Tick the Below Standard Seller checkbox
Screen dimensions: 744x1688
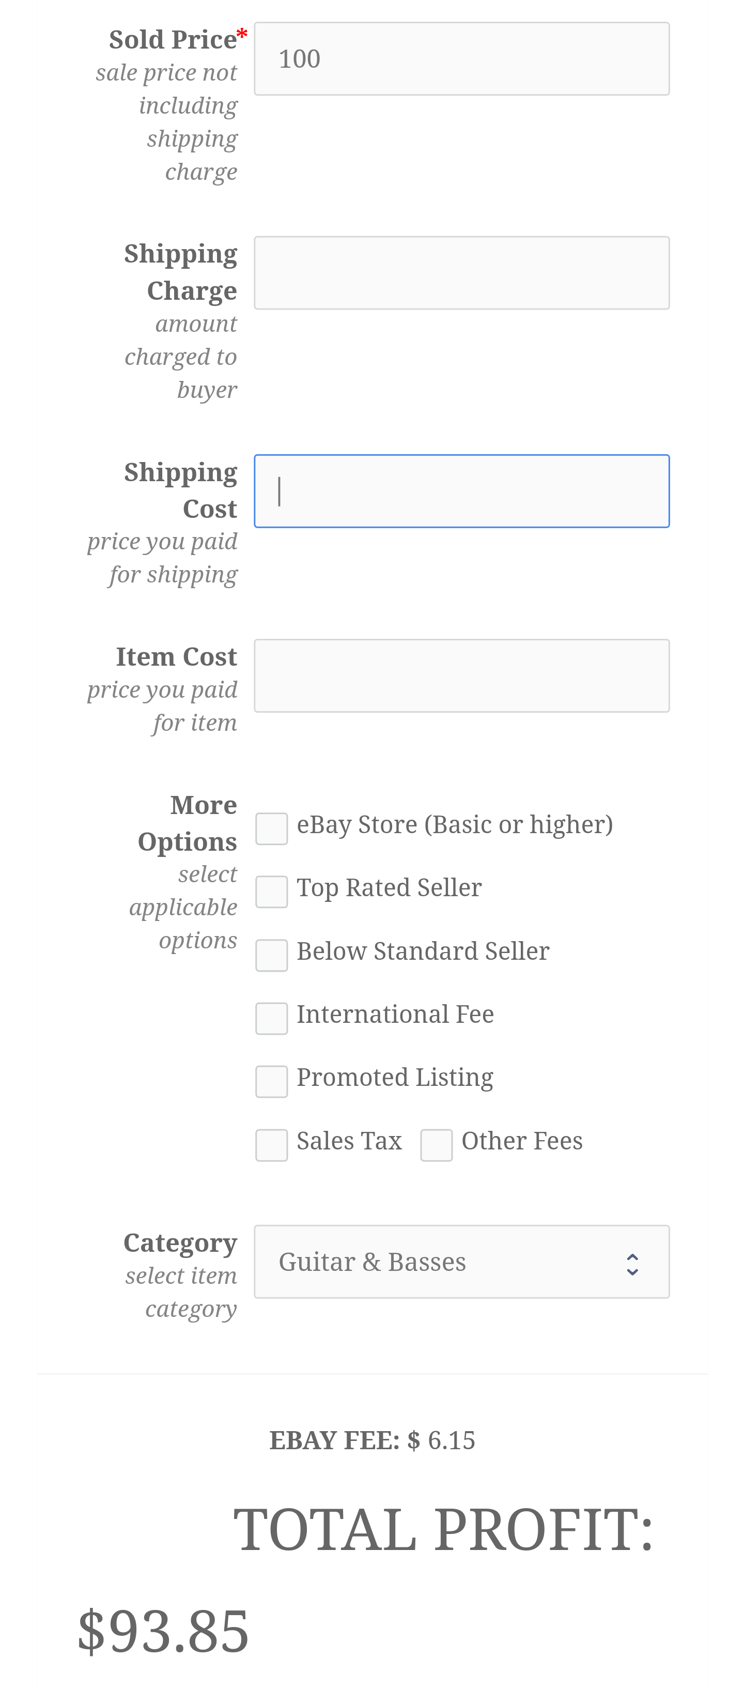[271, 956]
